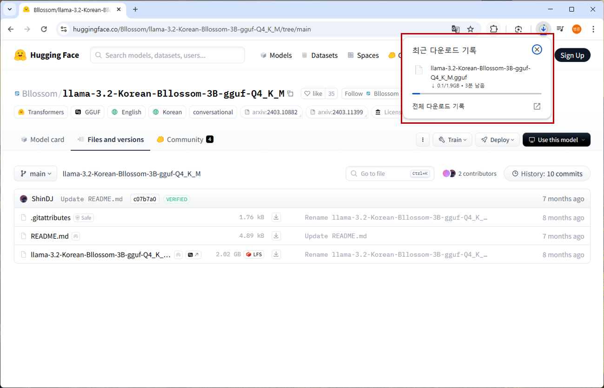This screenshot has height=388, width=604.
Task: Open Spaces in the navigation bar
Action: [363, 55]
